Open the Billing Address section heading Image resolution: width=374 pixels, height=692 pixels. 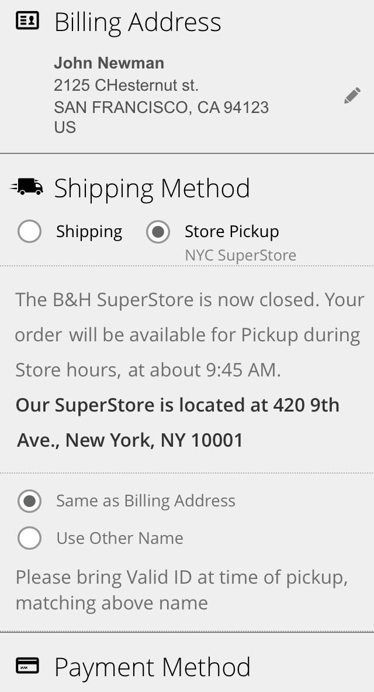(x=137, y=22)
